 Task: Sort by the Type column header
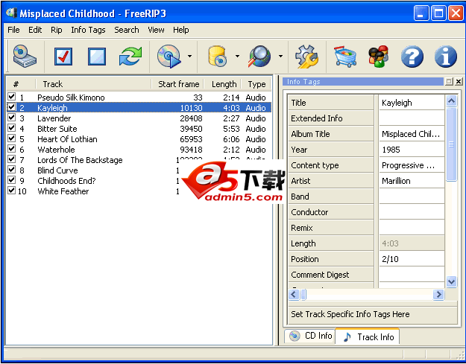pos(256,84)
